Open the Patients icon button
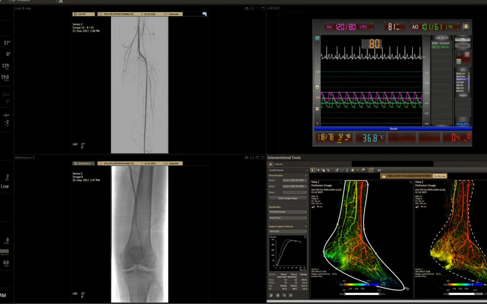This screenshot has width=487, height=304. [x=271, y=164]
